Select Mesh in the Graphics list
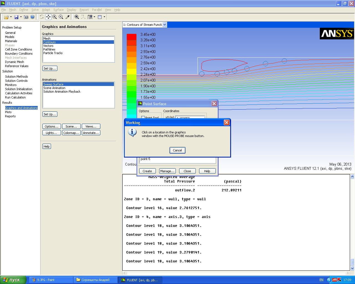The width and height of the screenshot is (355, 284). 78,39
